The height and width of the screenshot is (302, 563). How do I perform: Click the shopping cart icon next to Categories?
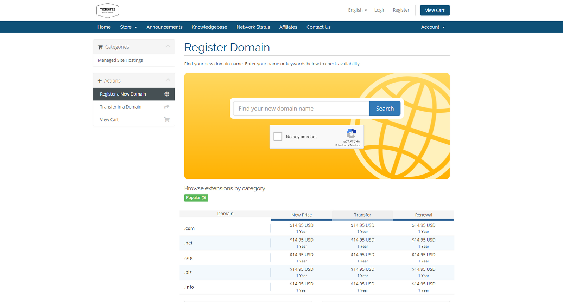pyautogui.click(x=100, y=47)
